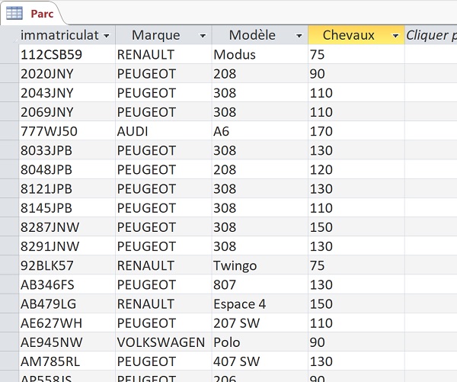Click cell 8145JPB

coord(67,208)
